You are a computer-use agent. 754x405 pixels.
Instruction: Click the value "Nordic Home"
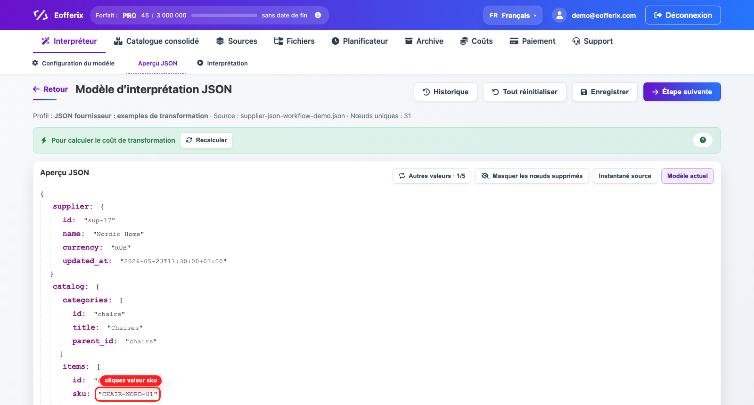click(x=118, y=234)
